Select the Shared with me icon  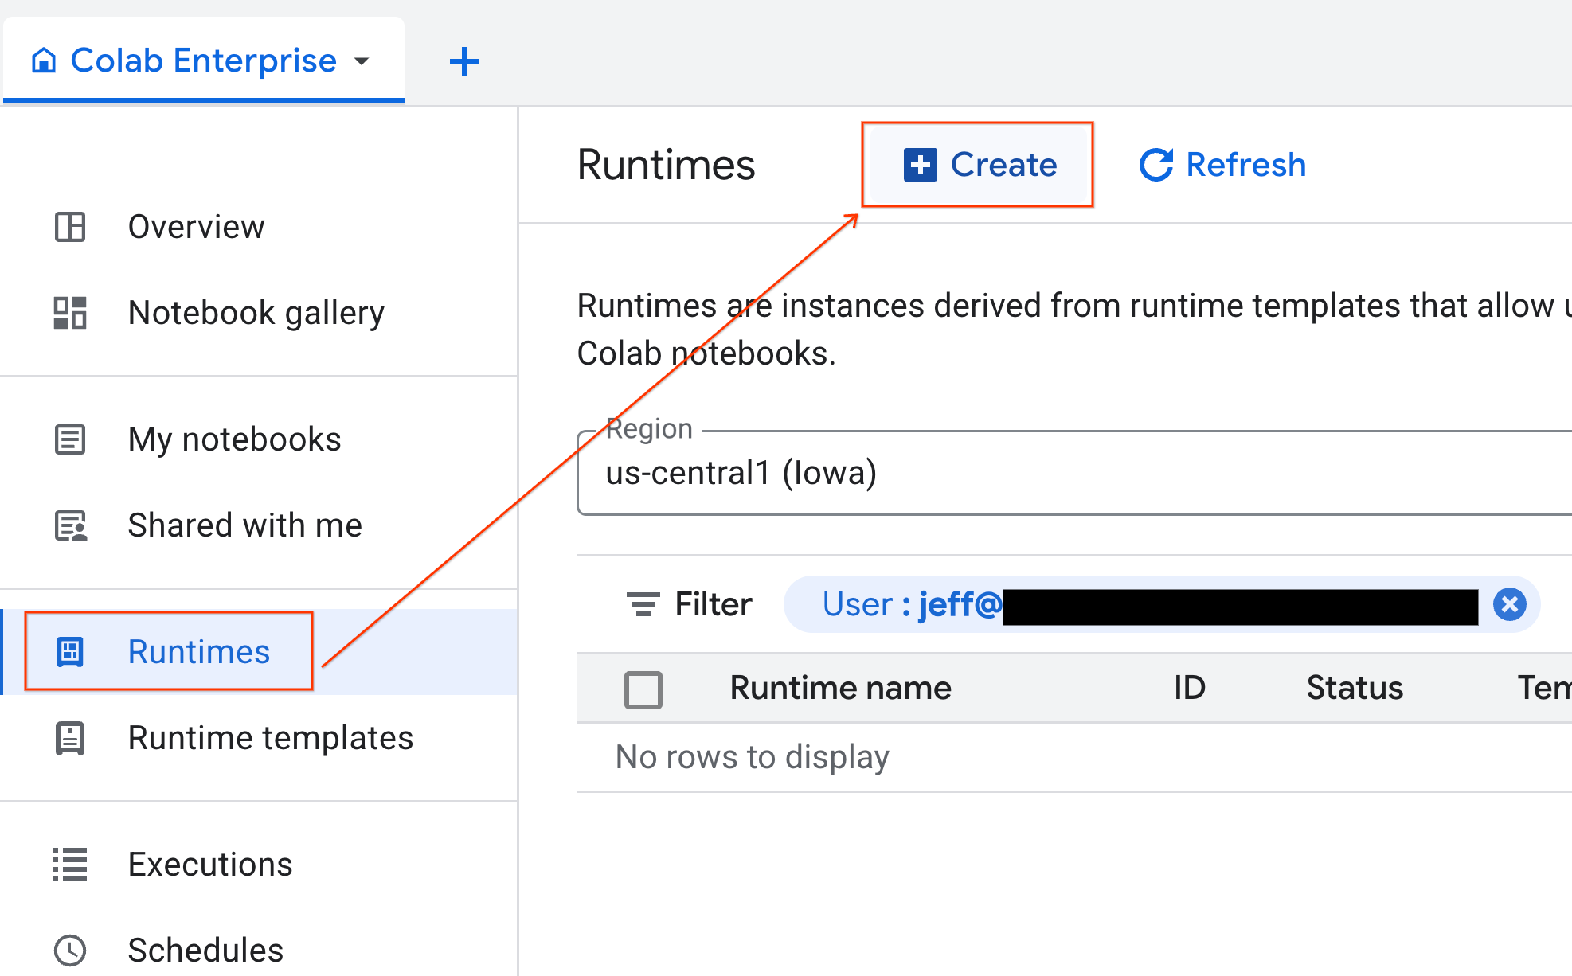point(70,525)
